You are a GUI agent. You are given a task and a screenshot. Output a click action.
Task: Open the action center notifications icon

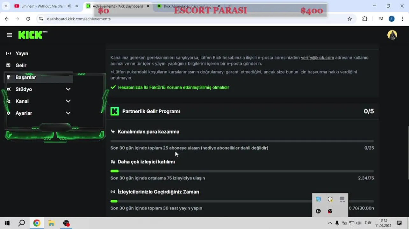tap(399, 223)
